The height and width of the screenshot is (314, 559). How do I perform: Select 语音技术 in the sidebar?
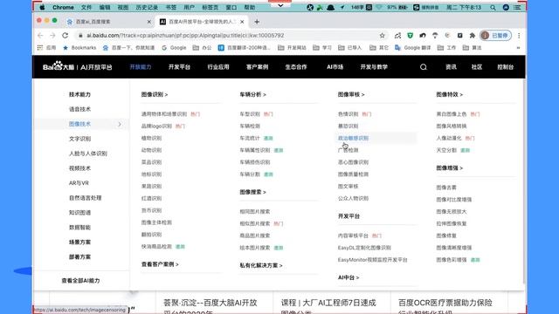[x=79, y=109]
